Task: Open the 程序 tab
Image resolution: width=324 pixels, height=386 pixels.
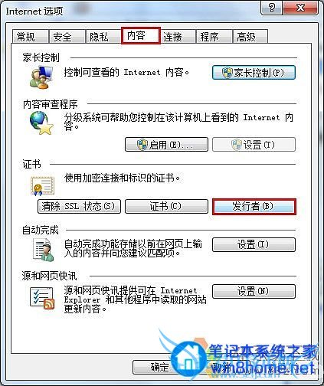Action: click(x=214, y=37)
